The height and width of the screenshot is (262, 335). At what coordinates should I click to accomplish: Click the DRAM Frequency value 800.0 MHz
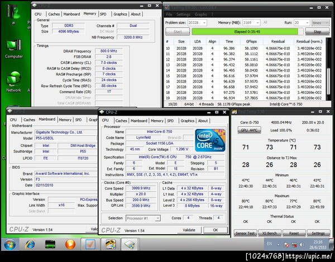pos(109,51)
